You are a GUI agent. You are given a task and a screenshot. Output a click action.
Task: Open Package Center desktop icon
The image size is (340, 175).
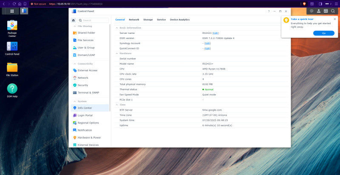click(x=12, y=28)
